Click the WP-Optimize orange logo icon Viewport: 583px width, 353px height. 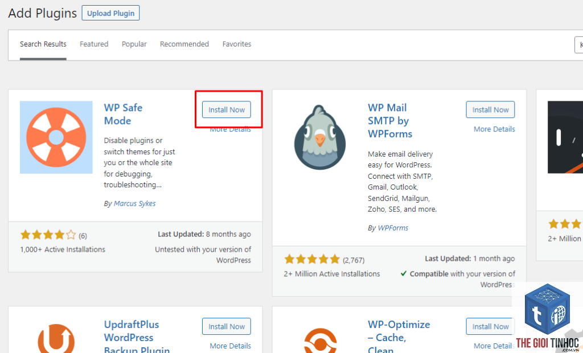(320, 340)
